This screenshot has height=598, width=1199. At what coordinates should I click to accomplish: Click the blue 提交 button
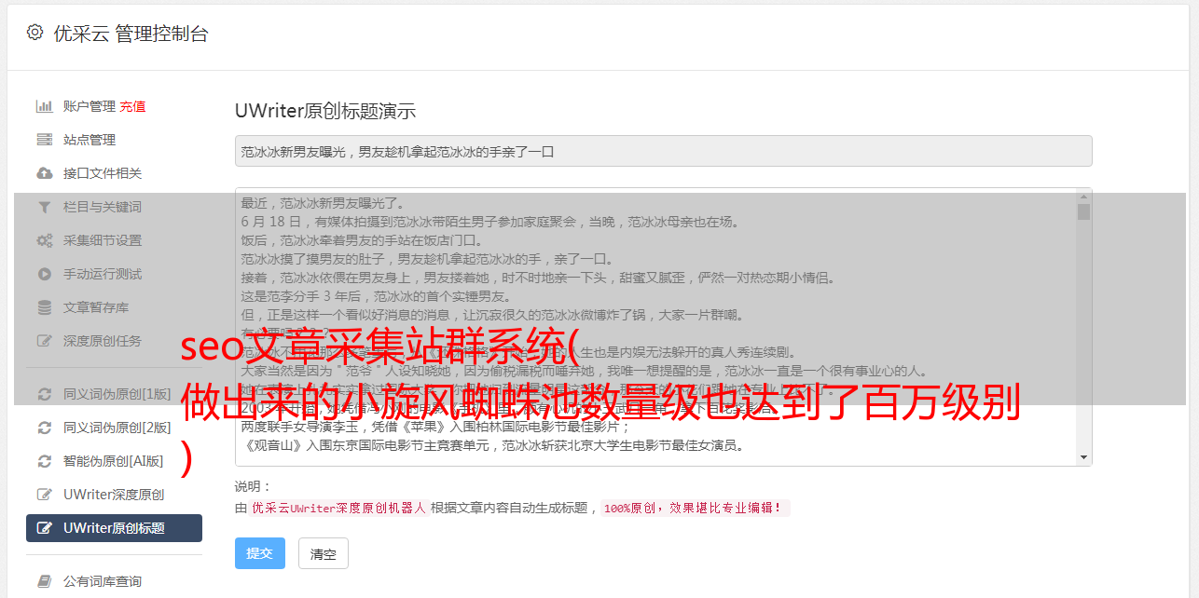pos(259,553)
